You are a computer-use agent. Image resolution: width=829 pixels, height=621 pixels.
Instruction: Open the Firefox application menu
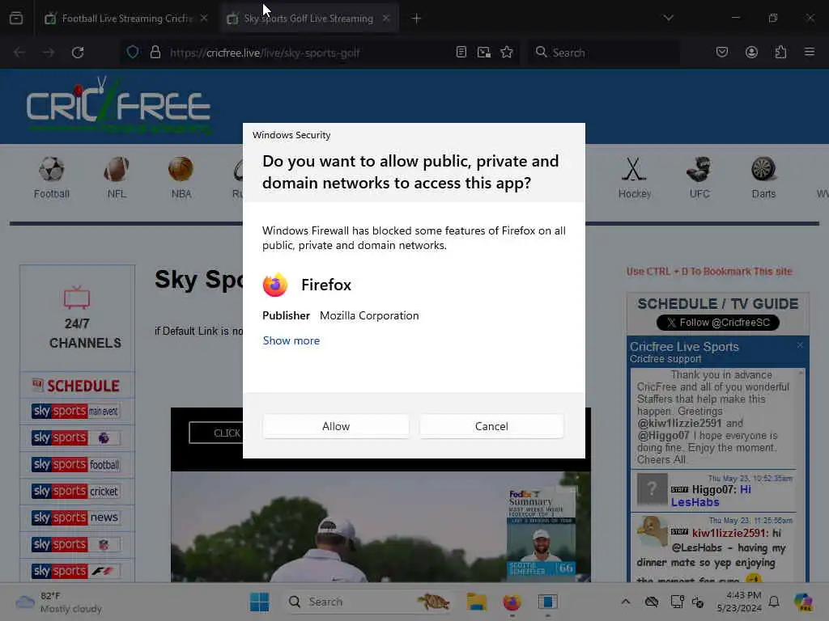click(810, 52)
